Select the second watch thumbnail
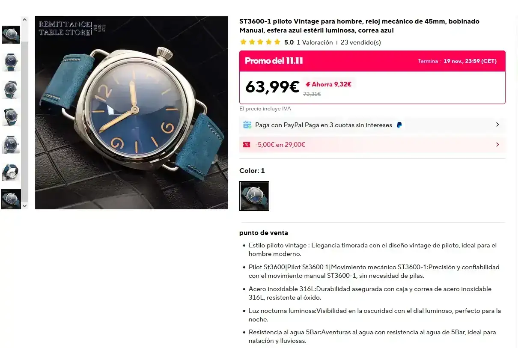Image resolution: width=518 pixels, height=348 pixels. pos(11,62)
